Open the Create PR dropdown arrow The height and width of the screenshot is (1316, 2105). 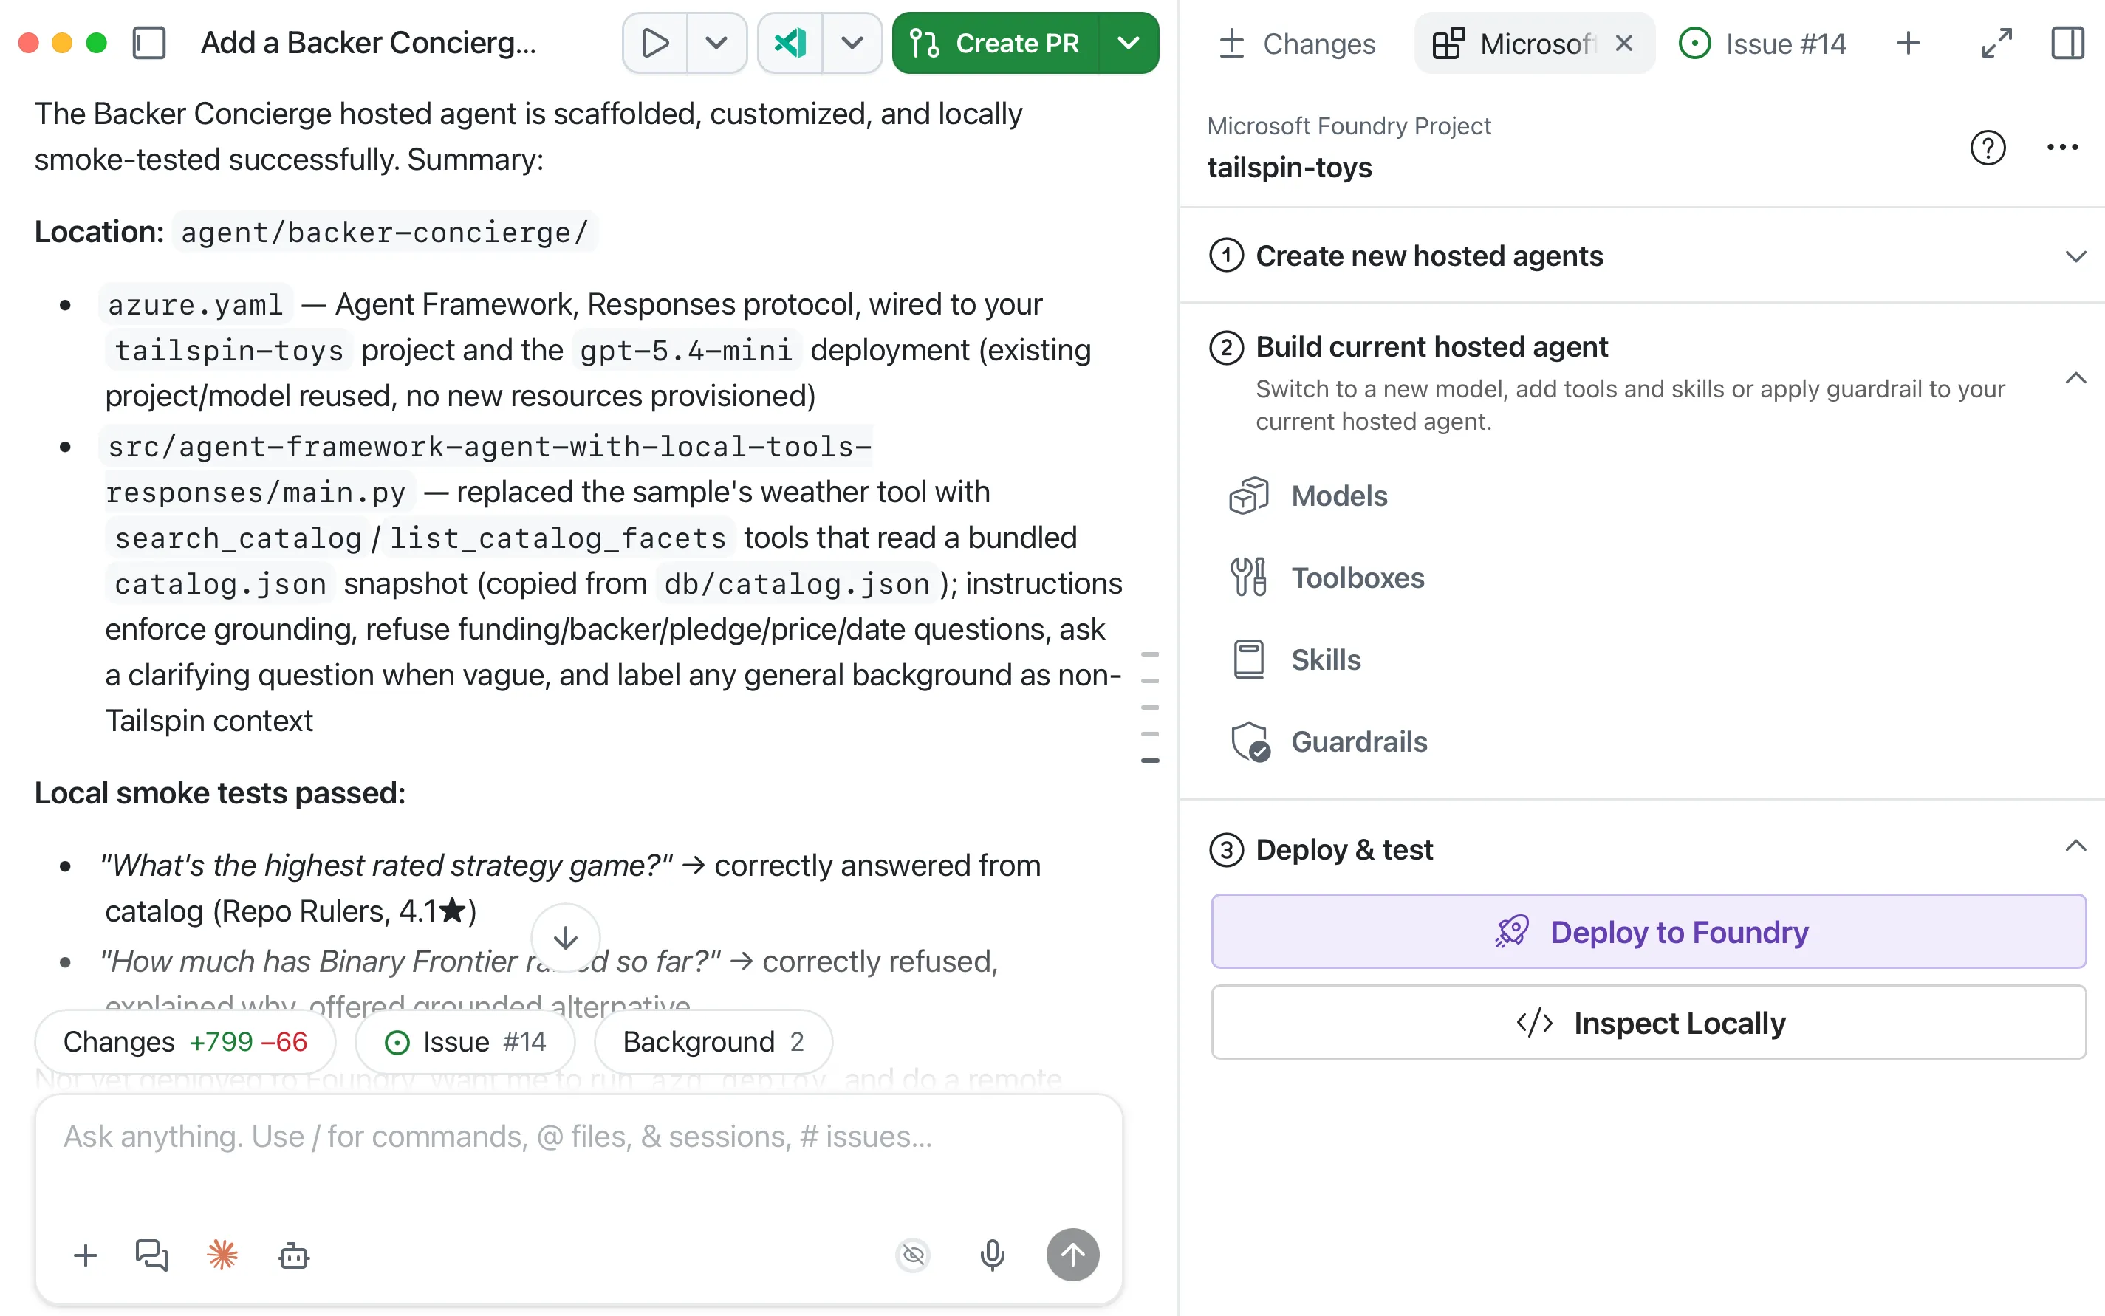click(x=1129, y=43)
